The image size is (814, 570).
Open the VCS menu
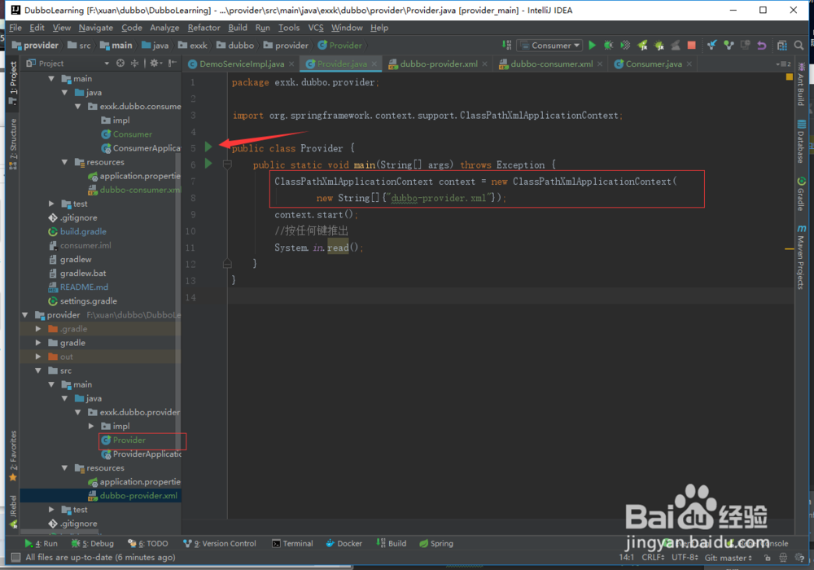[316, 28]
